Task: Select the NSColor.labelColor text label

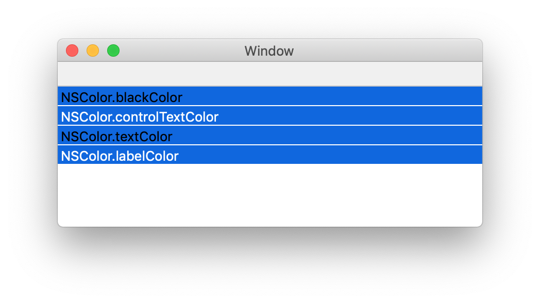Action: coord(120,156)
